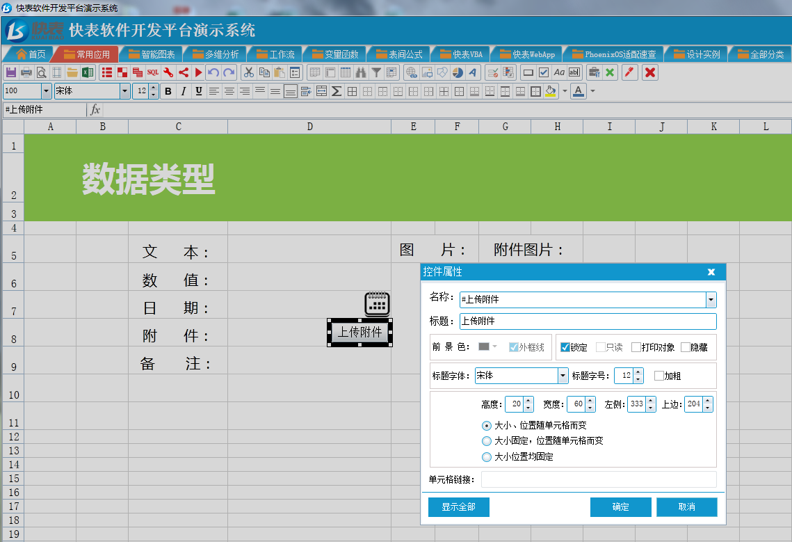
Task: Toggle Italic formatting
Action: [x=184, y=91]
